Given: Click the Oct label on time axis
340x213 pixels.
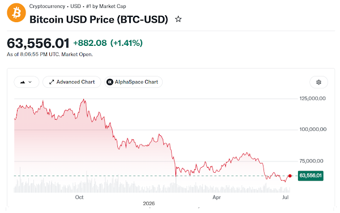Looking at the screenshot, I should (x=79, y=197).
